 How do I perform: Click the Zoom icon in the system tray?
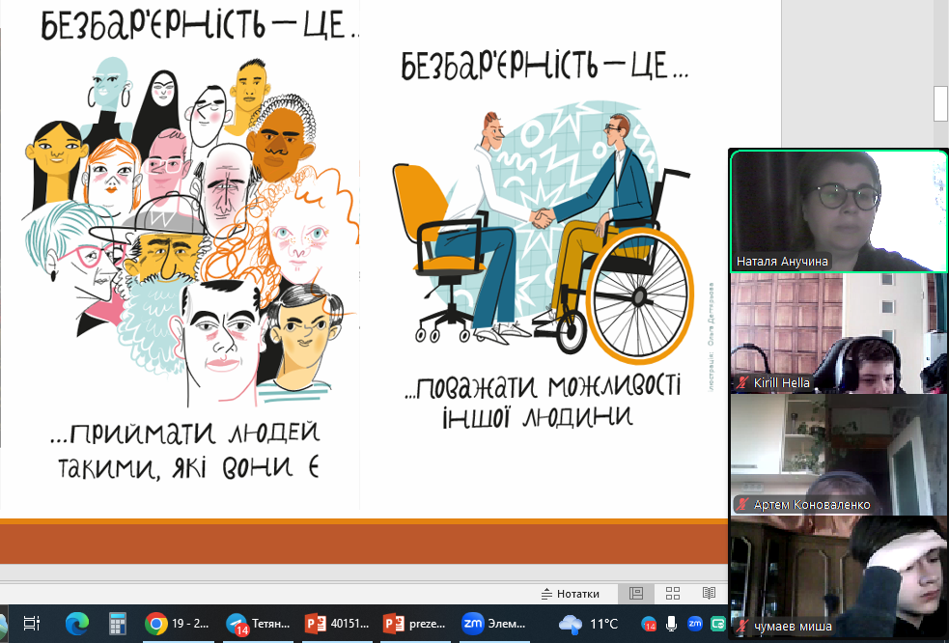(695, 623)
